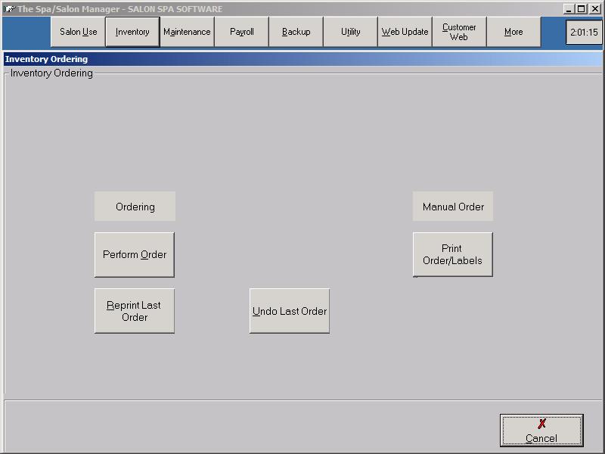Go to the Payroll section

pyautogui.click(x=241, y=32)
